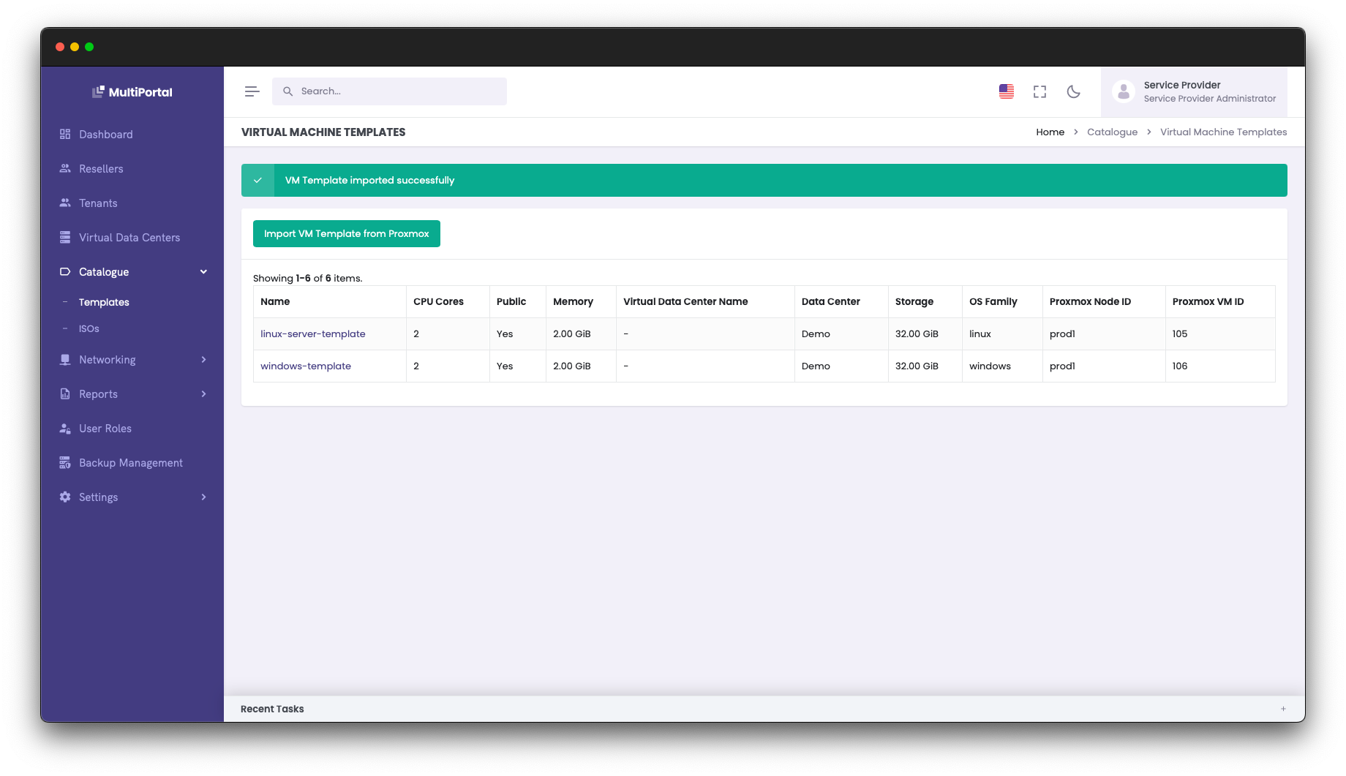The height and width of the screenshot is (776, 1346).
Task: Toggle dark mode with moon icon
Action: click(x=1073, y=91)
